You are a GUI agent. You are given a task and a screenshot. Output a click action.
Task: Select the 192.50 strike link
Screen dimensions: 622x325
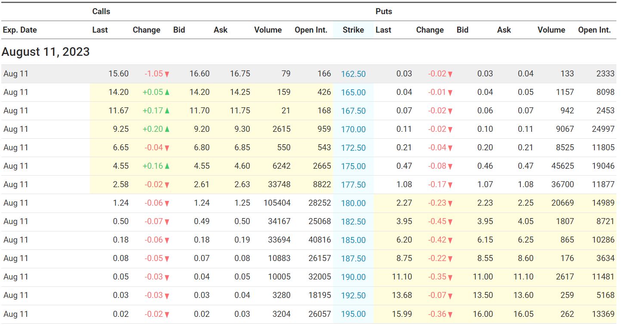point(353,295)
